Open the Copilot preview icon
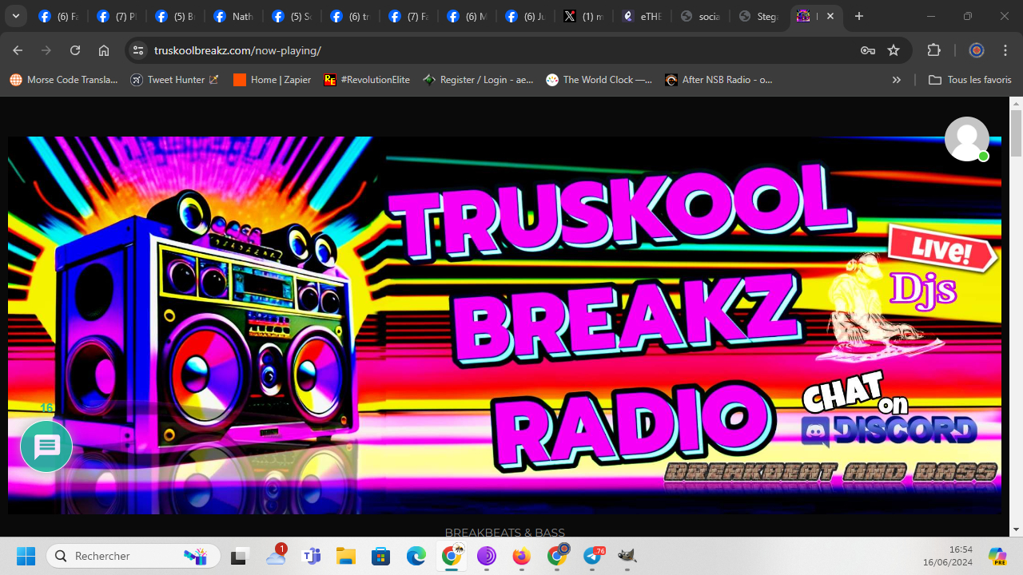This screenshot has width=1023, height=575. coord(997,556)
